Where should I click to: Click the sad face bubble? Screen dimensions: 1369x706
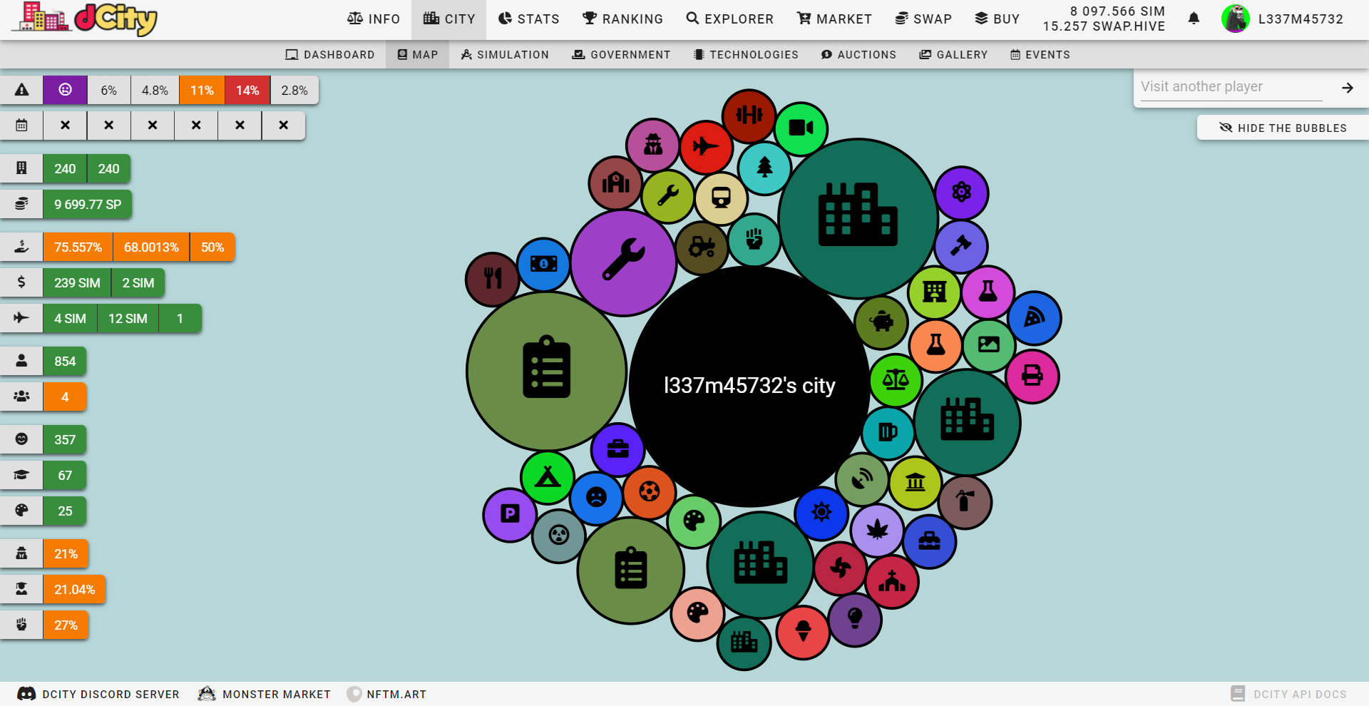point(596,498)
